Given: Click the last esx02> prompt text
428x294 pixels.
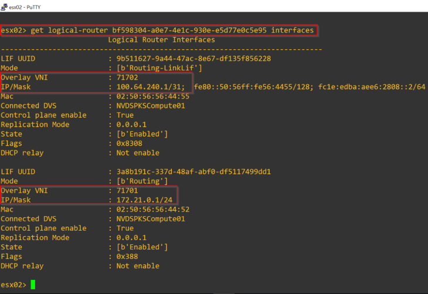Looking at the screenshot, I should pos(13,285).
